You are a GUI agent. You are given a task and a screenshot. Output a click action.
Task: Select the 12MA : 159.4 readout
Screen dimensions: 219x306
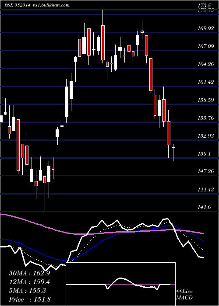tap(29, 282)
